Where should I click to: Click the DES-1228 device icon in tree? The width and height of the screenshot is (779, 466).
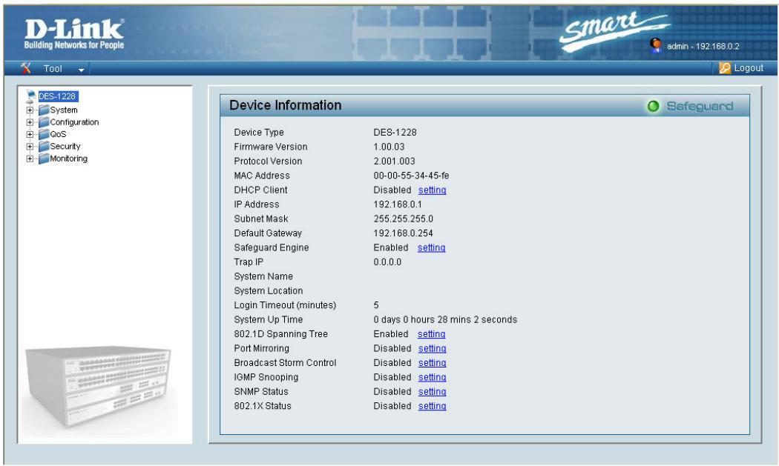(x=31, y=96)
